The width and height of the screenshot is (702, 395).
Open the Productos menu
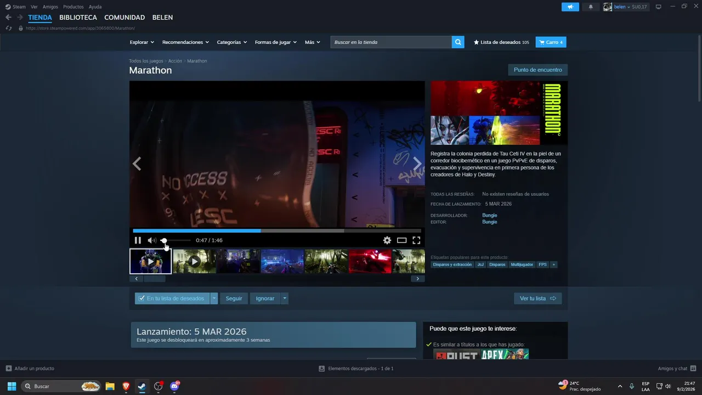(x=73, y=7)
